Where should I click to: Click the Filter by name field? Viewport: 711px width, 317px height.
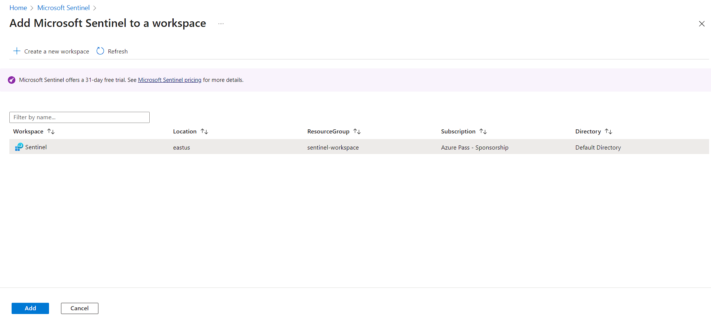pos(79,117)
